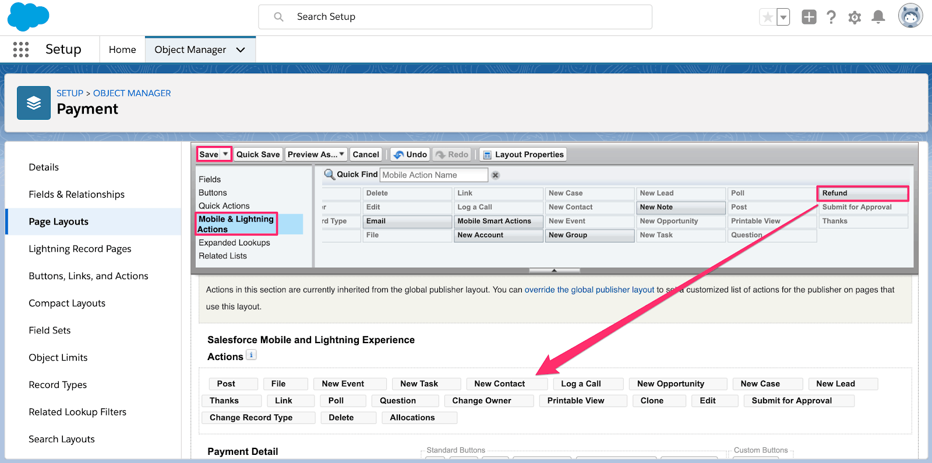
Task: Select Page Layouts in the sidebar
Action: tap(58, 222)
